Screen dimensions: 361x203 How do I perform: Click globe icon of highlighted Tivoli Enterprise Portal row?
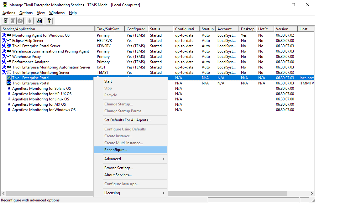point(9,78)
